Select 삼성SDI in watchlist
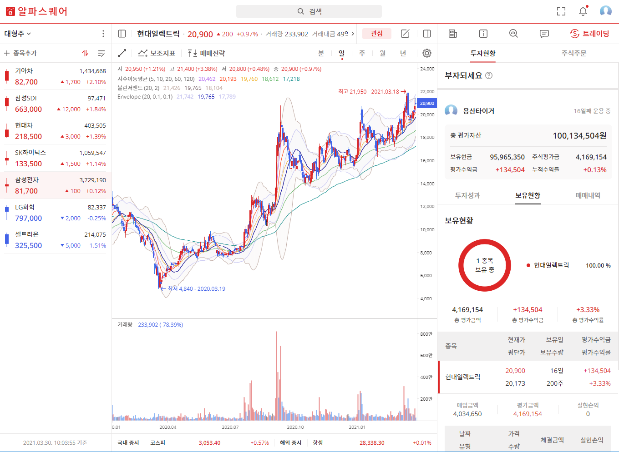The height and width of the screenshot is (452, 619). tap(56, 104)
